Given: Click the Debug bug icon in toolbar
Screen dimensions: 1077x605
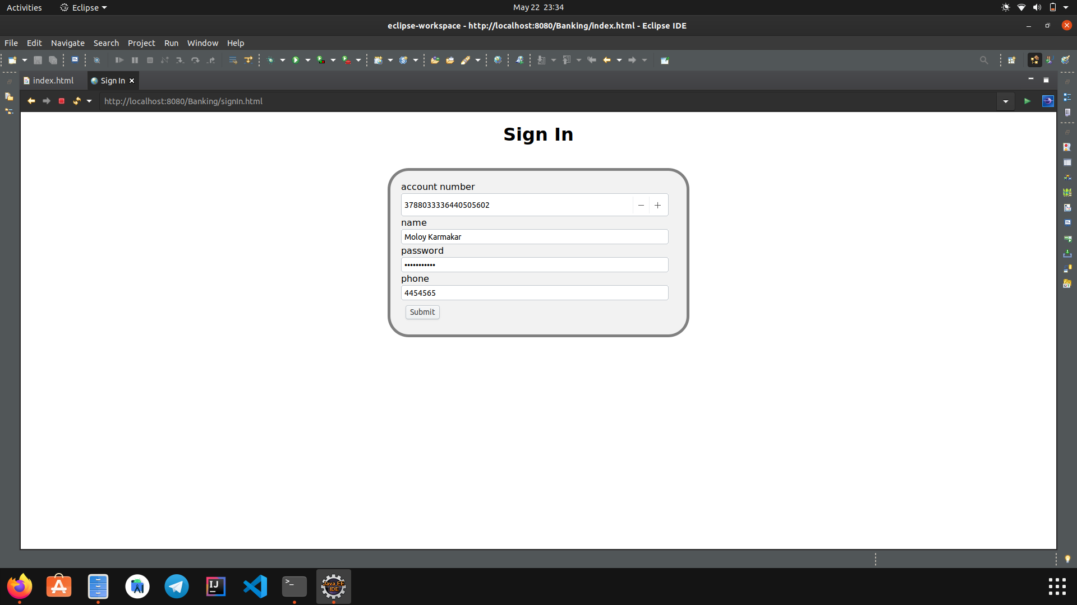Looking at the screenshot, I should pyautogui.click(x=271, y=60).
